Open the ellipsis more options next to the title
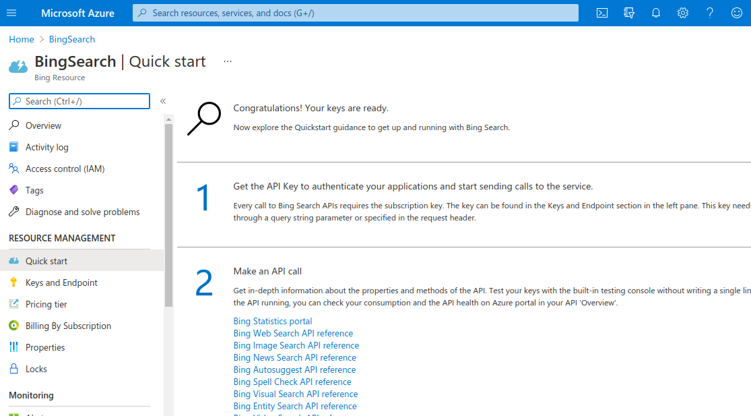 [x=228, y=61]
